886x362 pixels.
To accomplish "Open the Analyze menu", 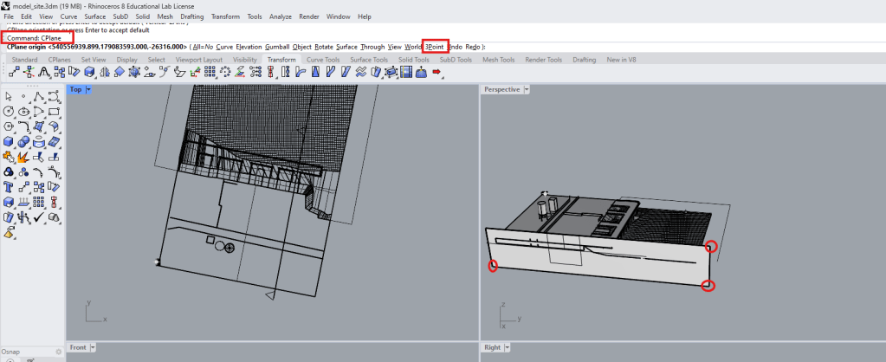I will [280, 16].
